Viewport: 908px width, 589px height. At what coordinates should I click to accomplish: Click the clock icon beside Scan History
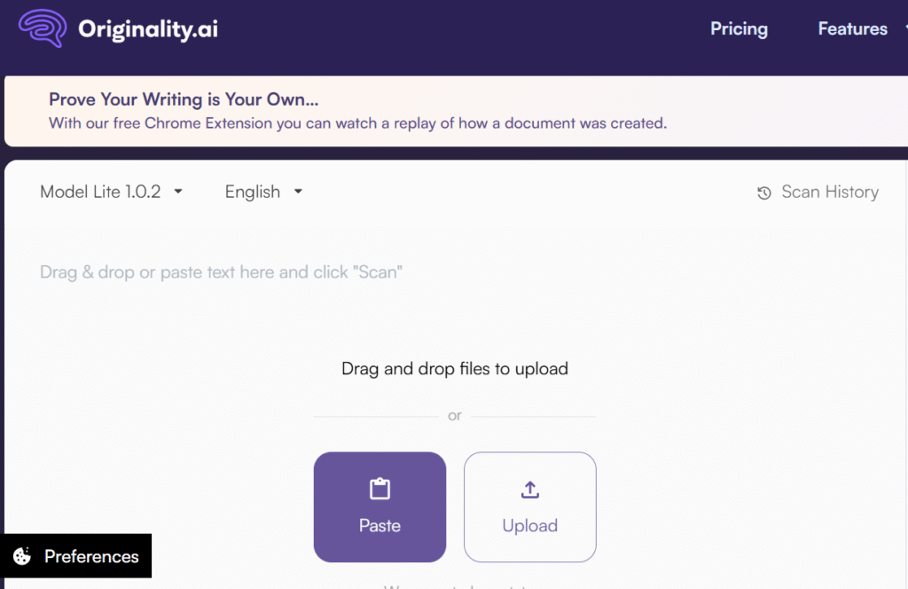click(764, 192)
